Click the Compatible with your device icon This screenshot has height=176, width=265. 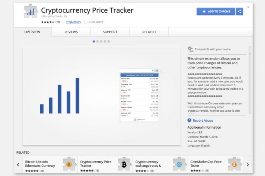pos(190,49)
